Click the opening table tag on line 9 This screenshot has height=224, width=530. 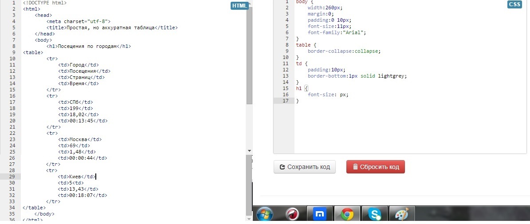click(33, 52)
